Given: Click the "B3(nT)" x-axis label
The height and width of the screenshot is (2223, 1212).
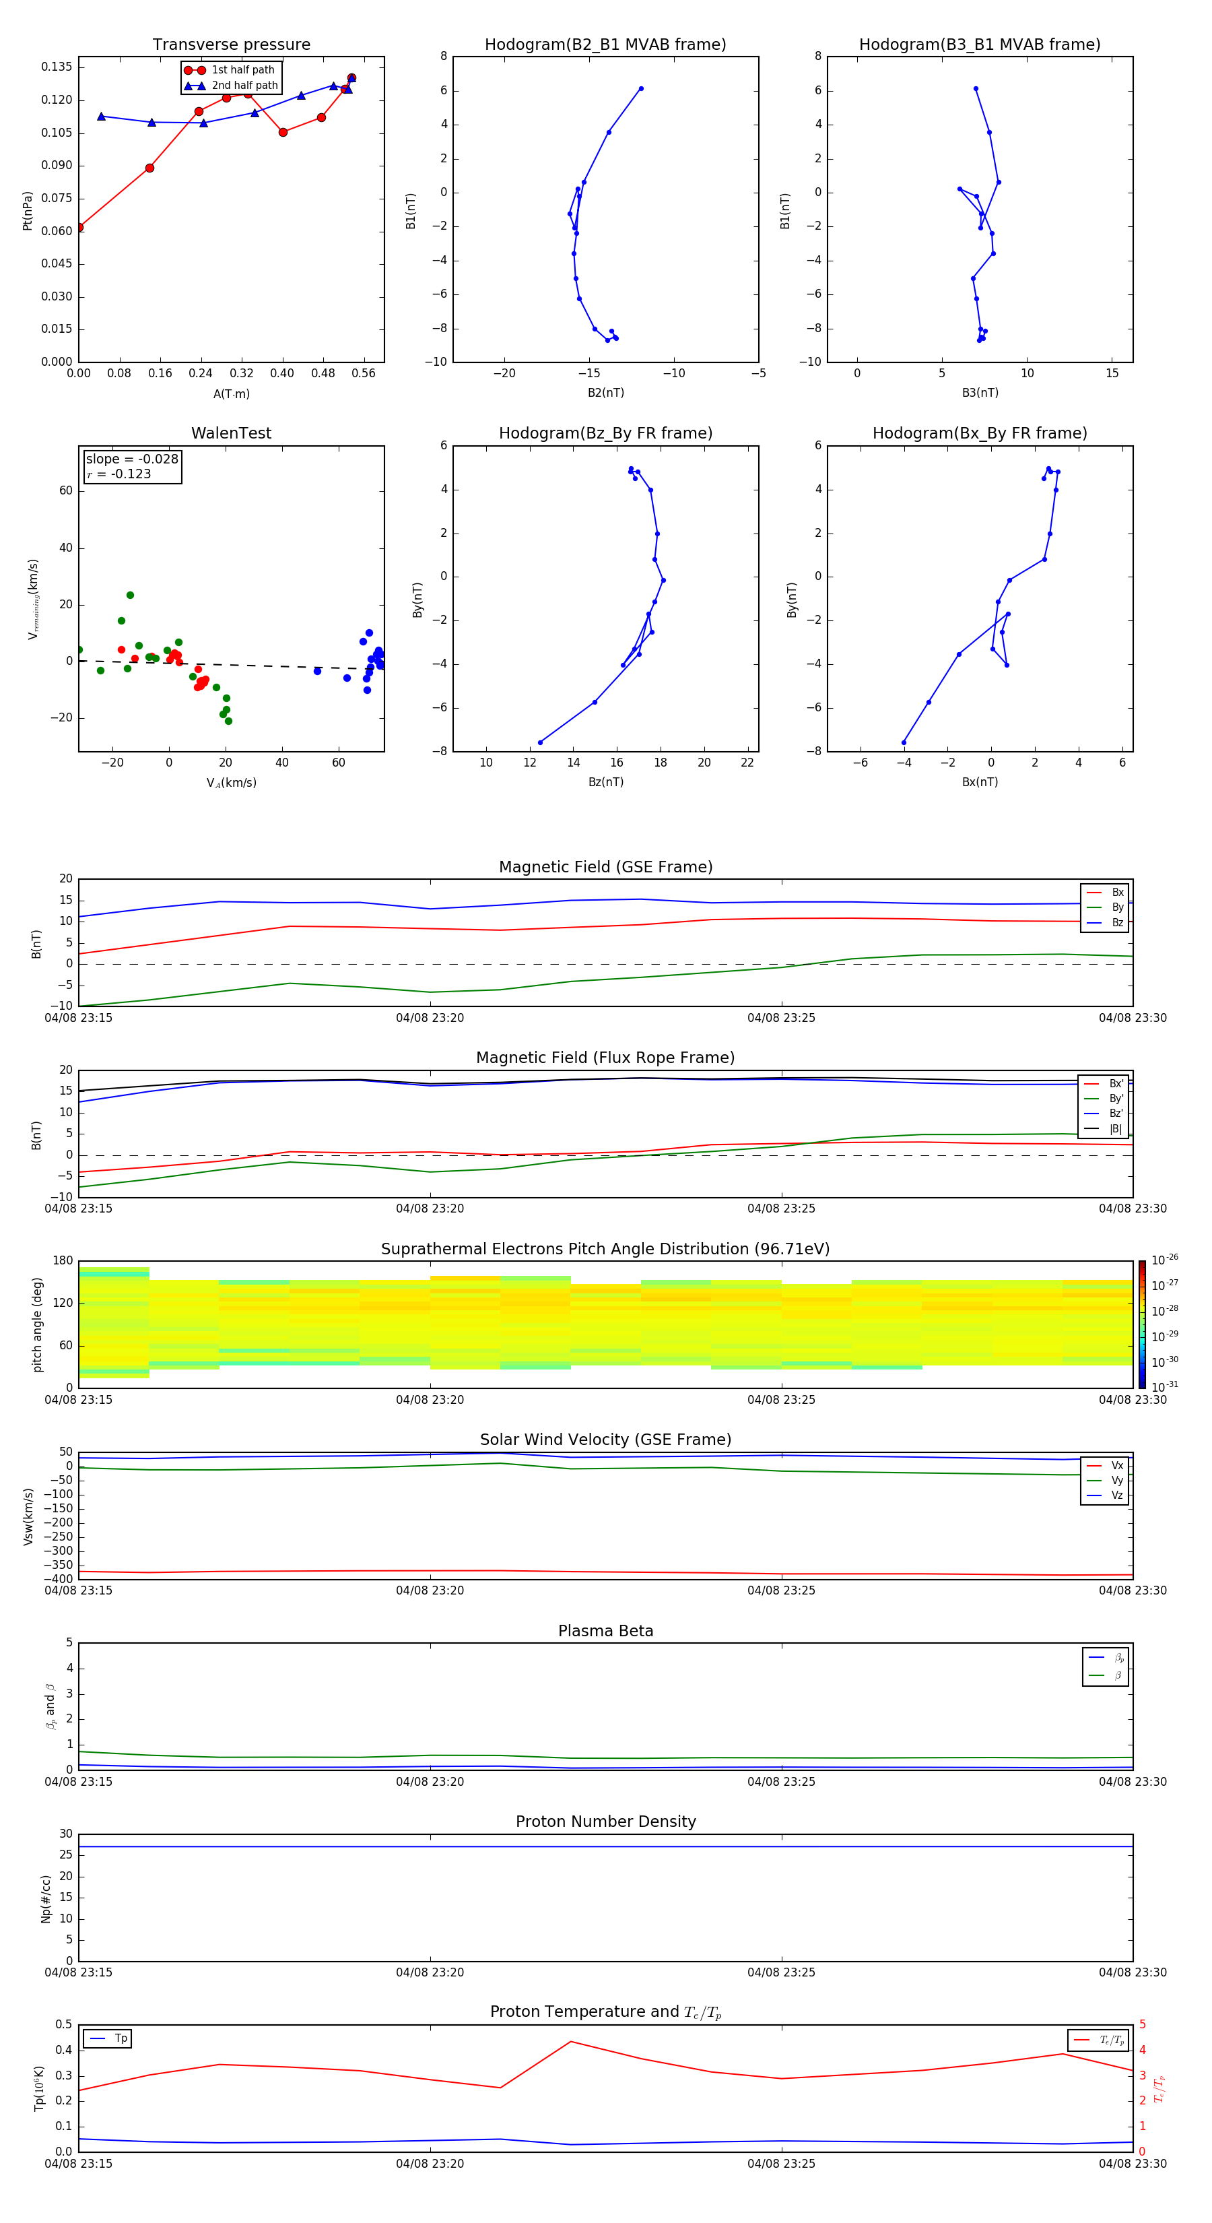Looking at the screenshot, I should [x=980, y=393].
